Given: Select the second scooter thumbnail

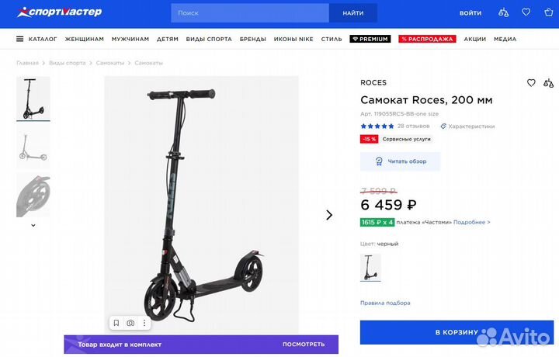Looking at the screenshot, I should (33, 147).
